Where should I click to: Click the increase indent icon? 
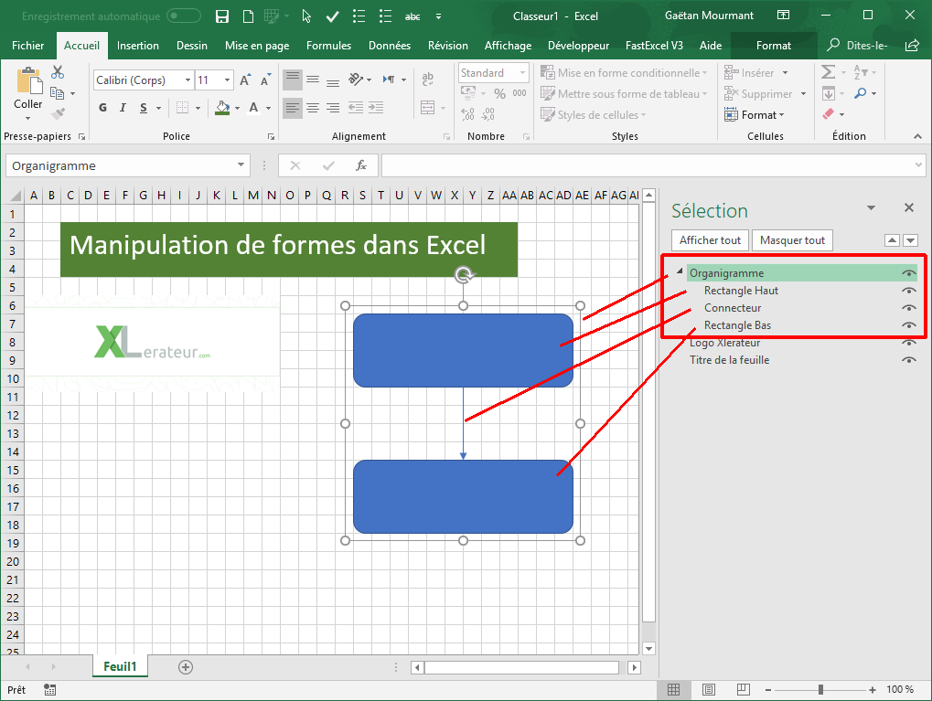376,108
